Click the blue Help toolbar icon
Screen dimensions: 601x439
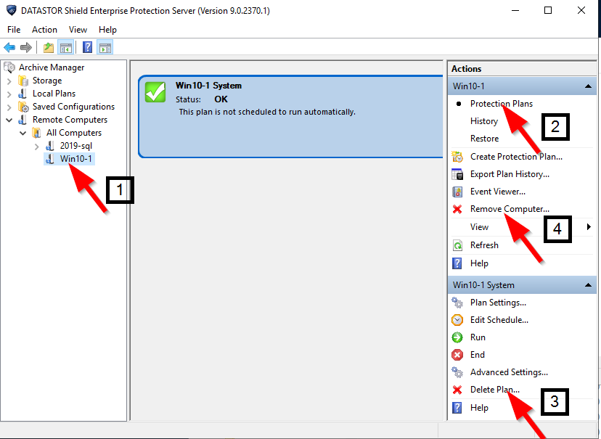[x=87, y=47]
